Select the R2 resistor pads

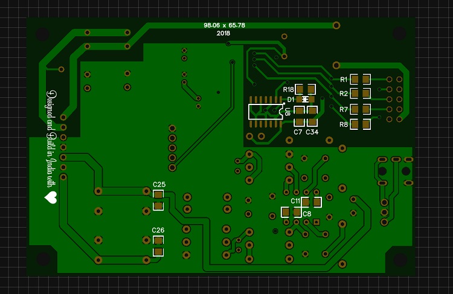[360, 94]
